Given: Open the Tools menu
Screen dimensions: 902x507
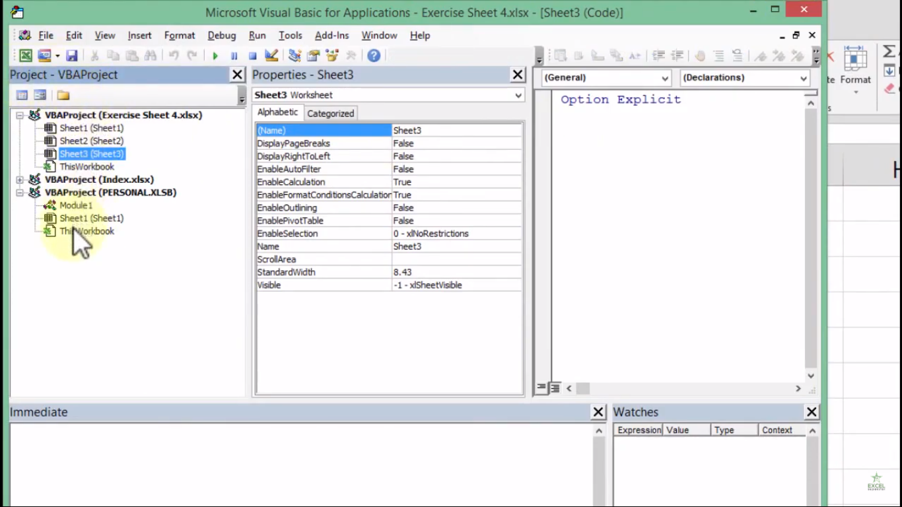Looking at the screenshot, I should [290, 36].
